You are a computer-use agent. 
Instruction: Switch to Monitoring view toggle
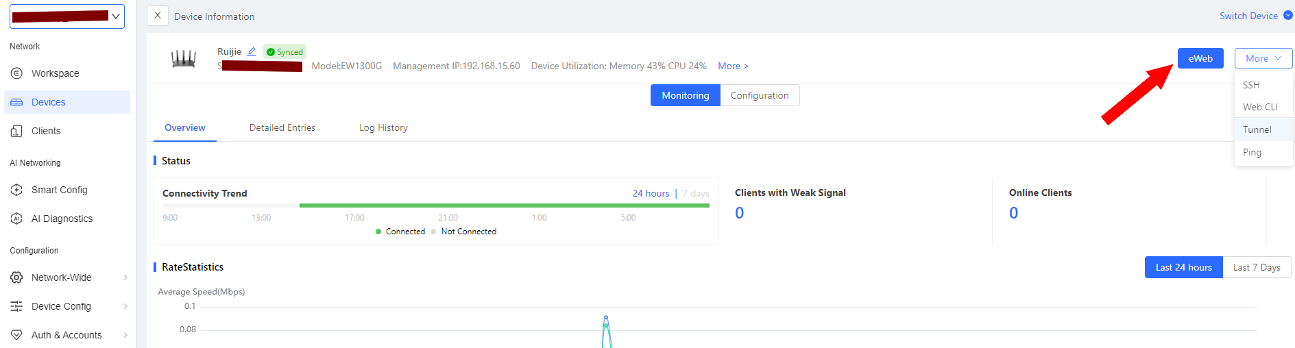coord(685,95)
